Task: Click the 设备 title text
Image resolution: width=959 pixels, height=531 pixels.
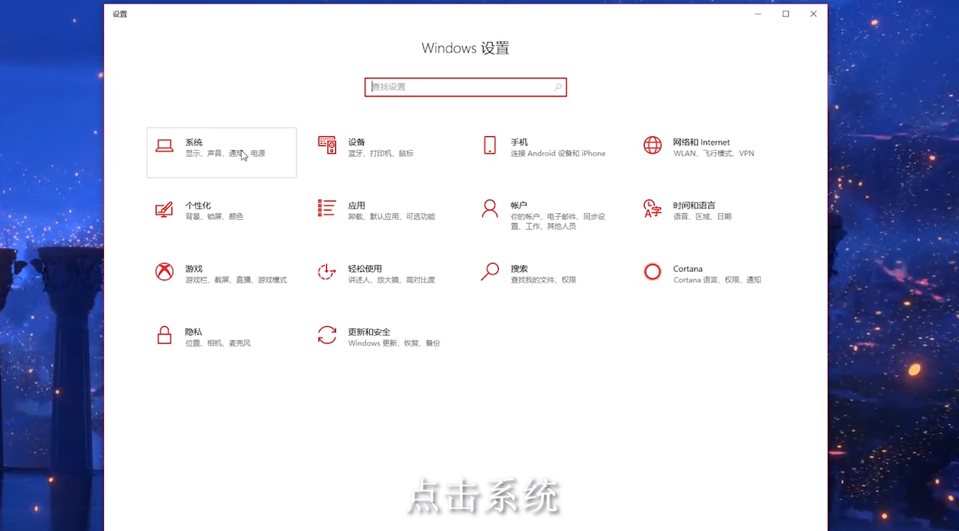Action: 356,142
